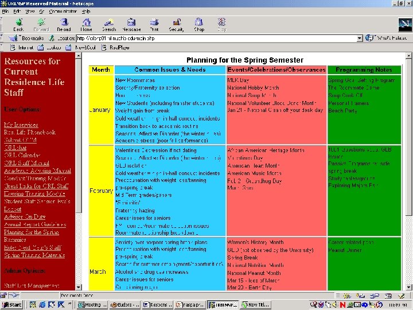
Task: Click the location URL input field
Action: point(216,38)
